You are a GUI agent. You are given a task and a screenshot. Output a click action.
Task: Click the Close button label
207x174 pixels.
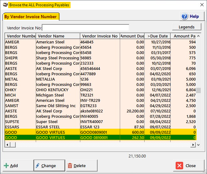tap(191, 166)
